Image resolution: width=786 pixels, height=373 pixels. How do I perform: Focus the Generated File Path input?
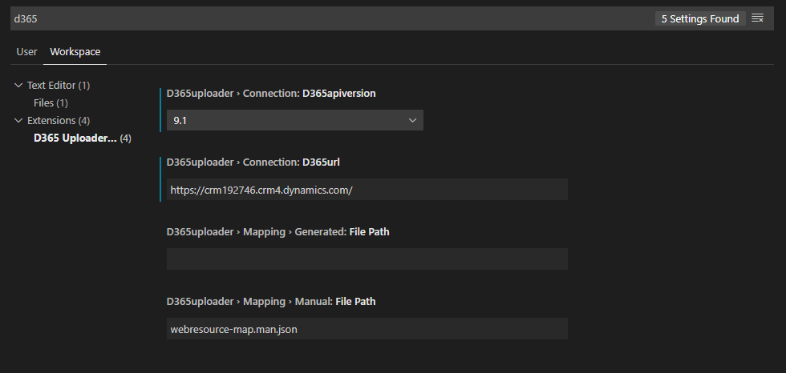(x=367, y=259)
